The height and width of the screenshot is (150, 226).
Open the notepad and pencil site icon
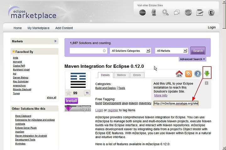[200, 13]
